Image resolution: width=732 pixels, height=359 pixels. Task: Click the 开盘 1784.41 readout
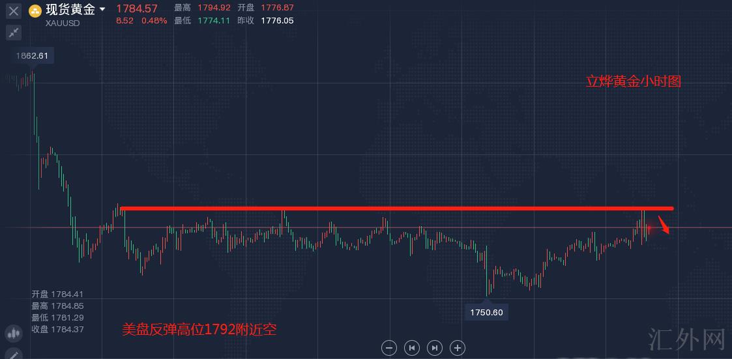pyautogui.click(x=57, y=294)
